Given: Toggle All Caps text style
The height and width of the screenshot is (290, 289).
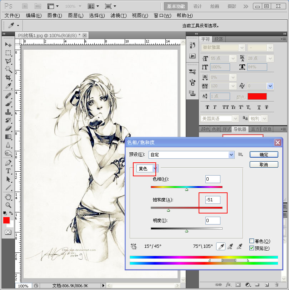Looking at the screenshot, I should pos(225,107).
